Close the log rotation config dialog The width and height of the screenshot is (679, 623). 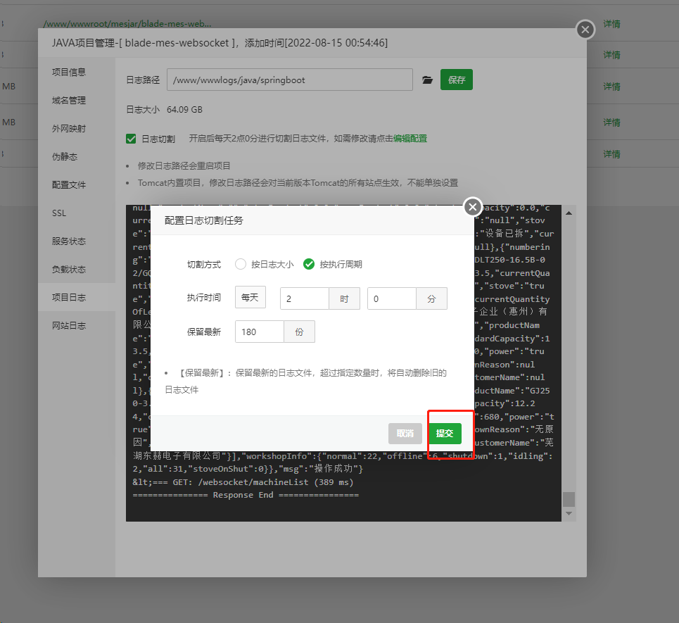(x=473, y=207)
